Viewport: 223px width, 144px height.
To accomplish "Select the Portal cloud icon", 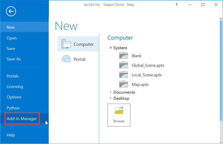I will click(x=66, y=59).
